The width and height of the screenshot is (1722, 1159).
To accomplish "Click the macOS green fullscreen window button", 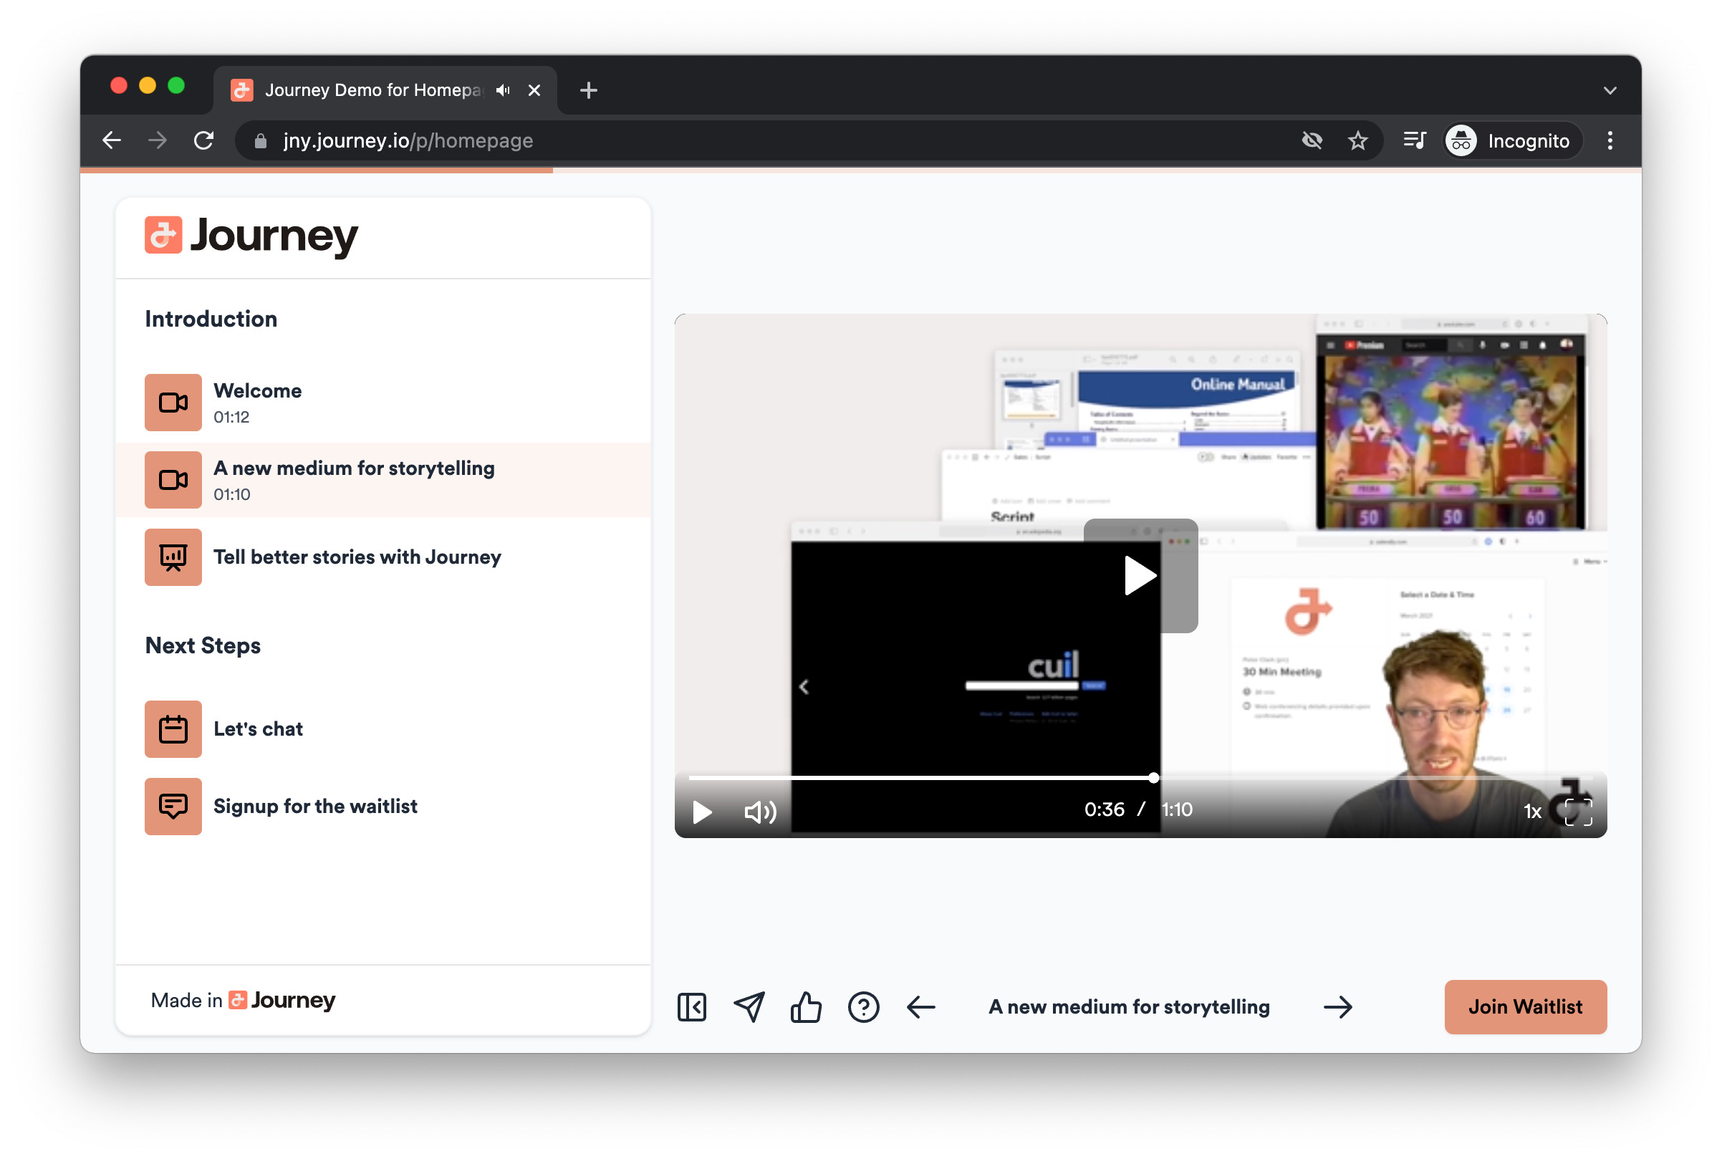I will point(176,86).
